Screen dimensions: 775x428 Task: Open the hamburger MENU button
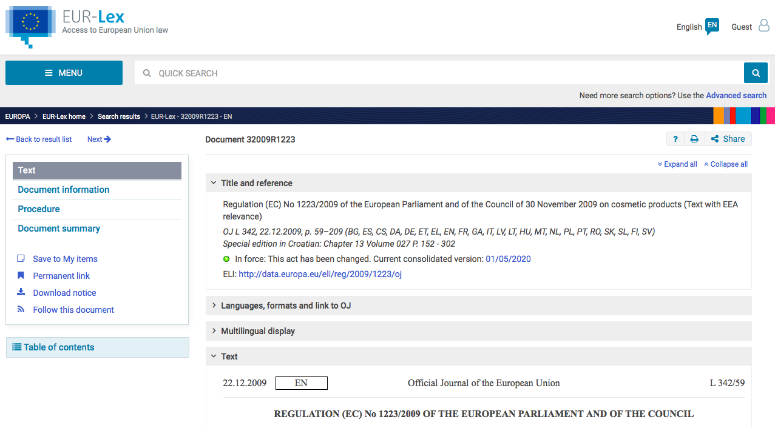[x=64, y=73]
